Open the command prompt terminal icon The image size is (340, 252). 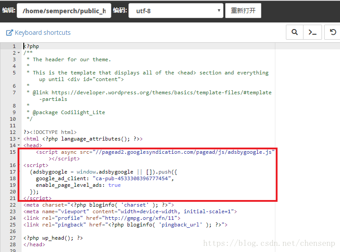[312, 32]
